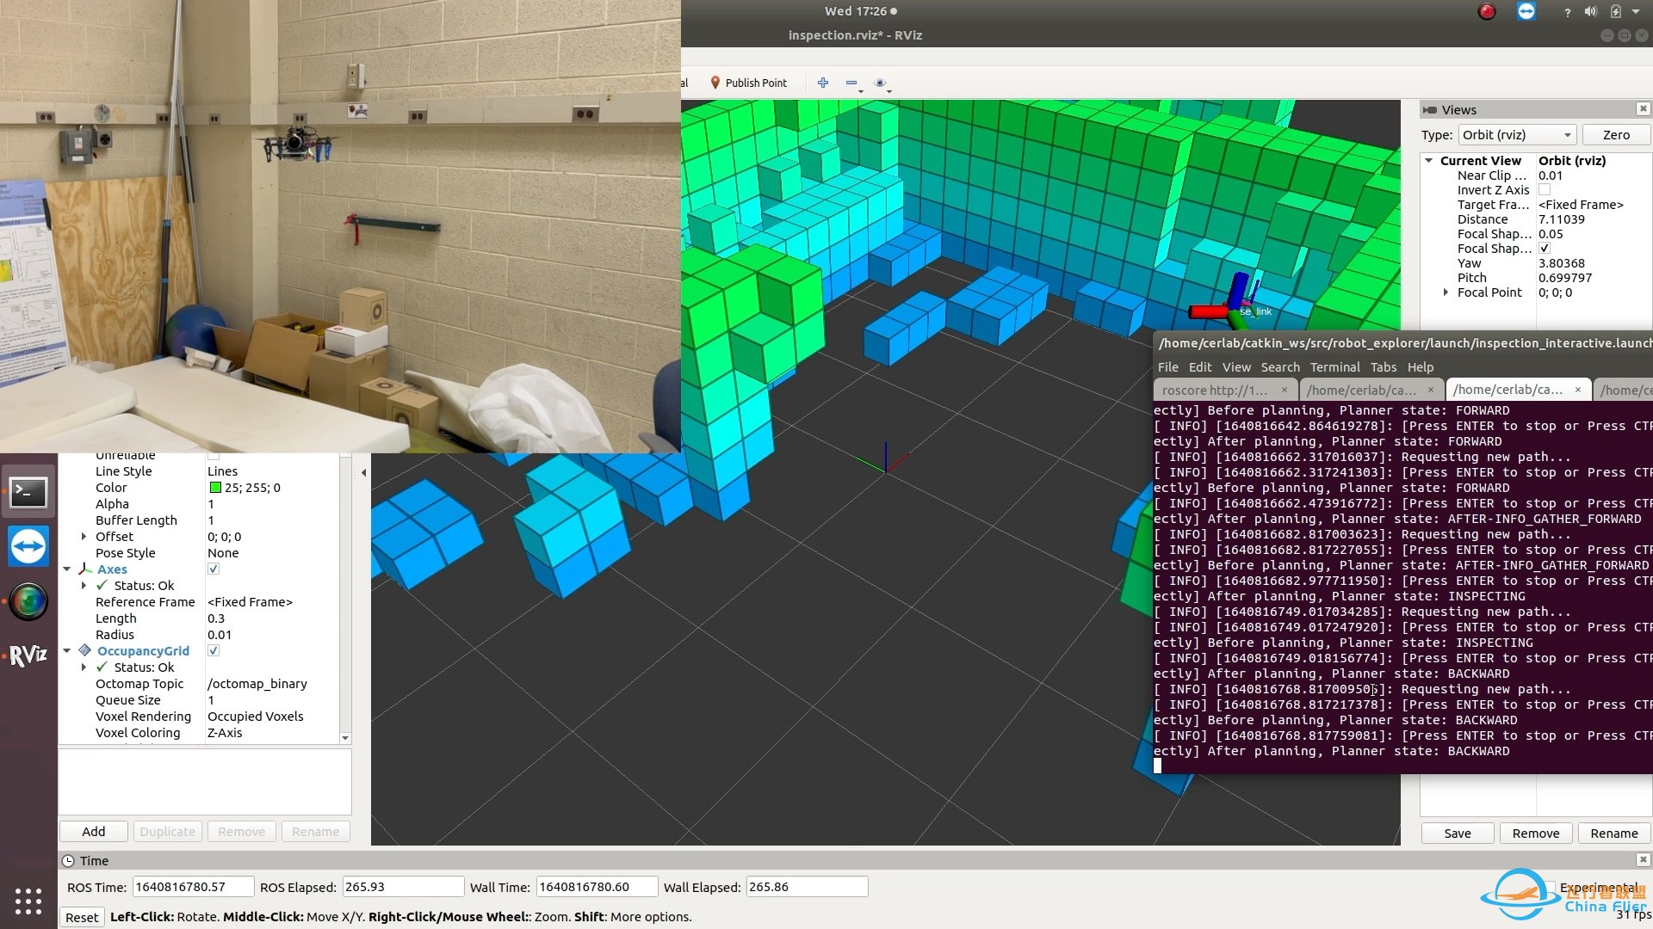Select the Publish Point tool

pyautogui.click(x=745, y=82)
